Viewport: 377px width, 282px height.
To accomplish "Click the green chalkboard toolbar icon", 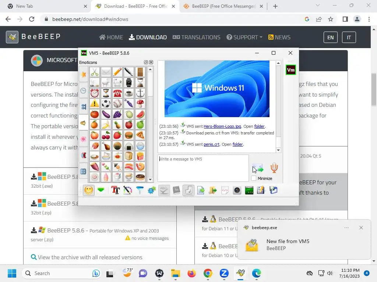I will (249, 191).
